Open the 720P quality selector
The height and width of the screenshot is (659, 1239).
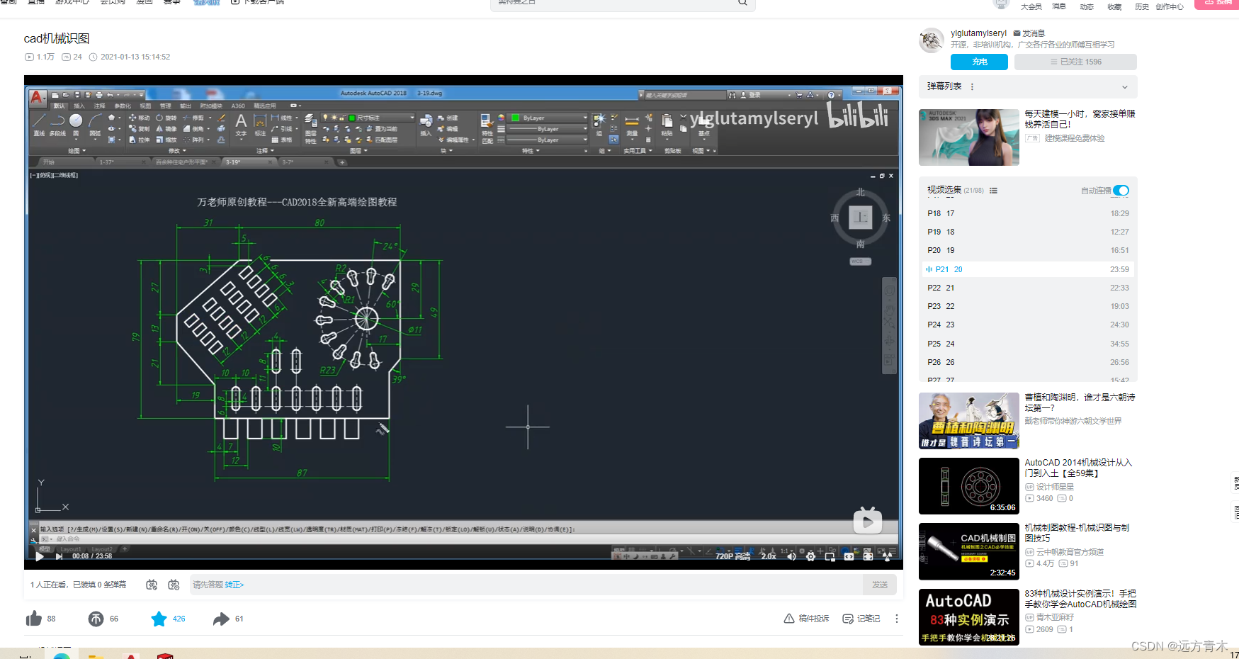point(732,556)
